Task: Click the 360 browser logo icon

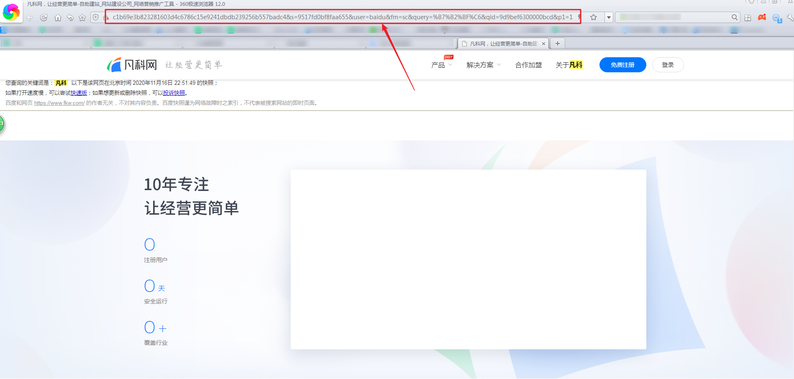Action: click(11, 12)
